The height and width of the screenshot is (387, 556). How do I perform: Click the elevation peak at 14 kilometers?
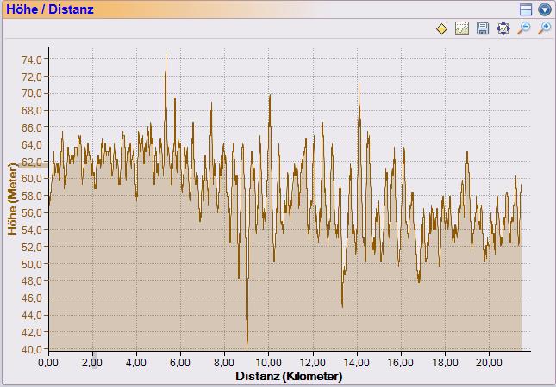pos(359,83)
